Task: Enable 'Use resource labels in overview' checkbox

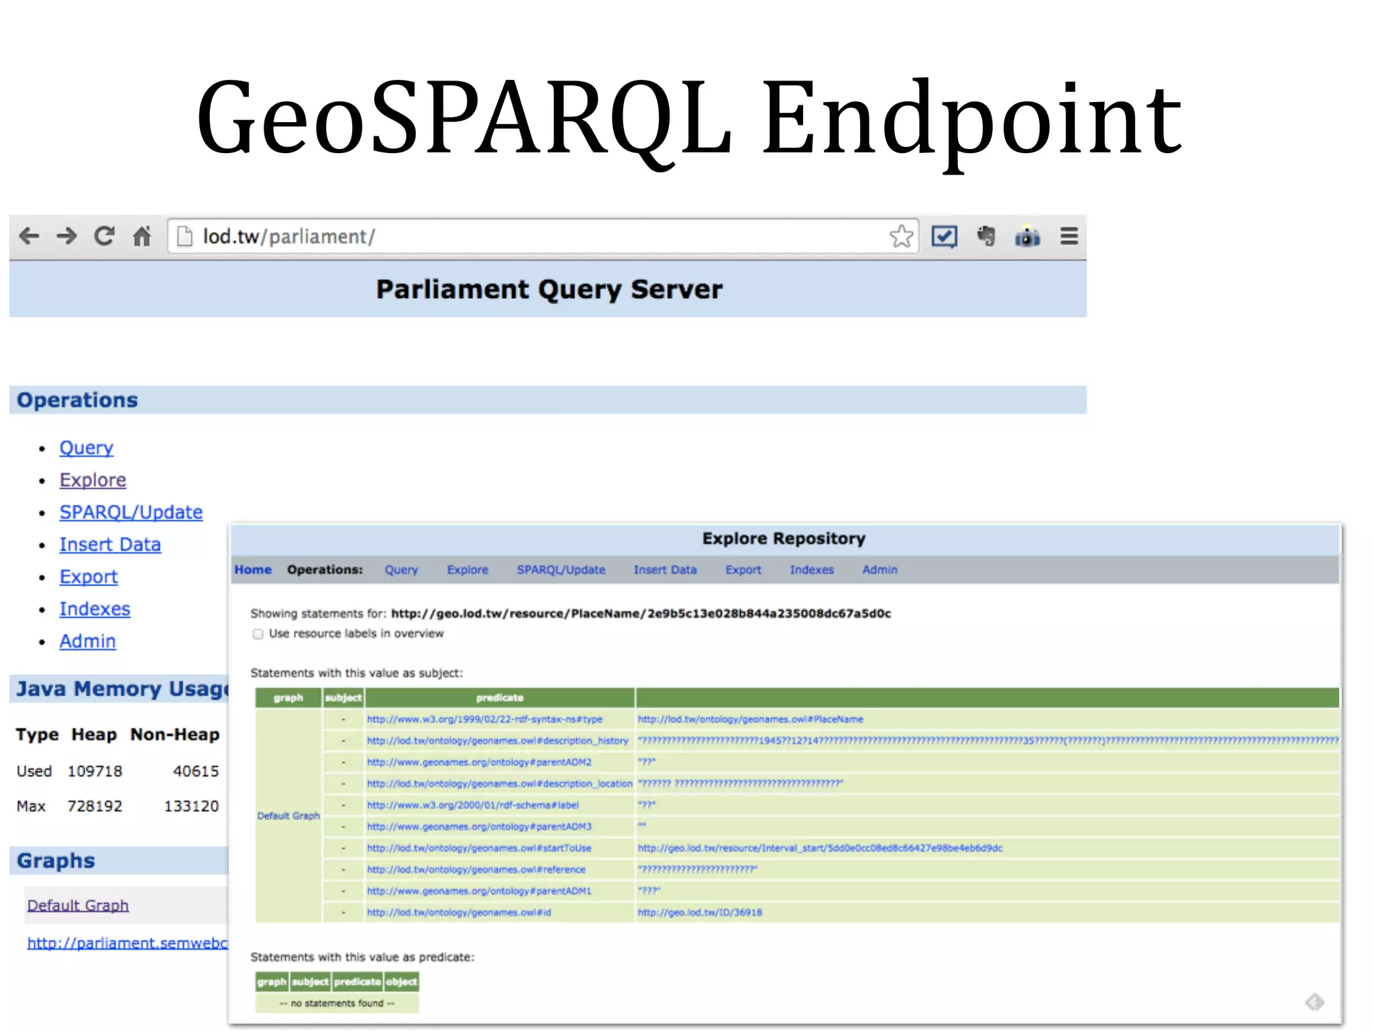Action: [258, 634]
